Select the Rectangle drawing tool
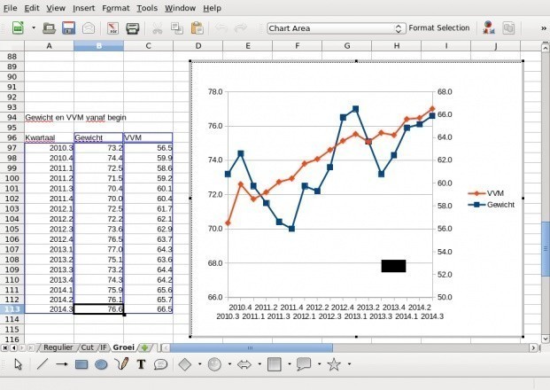 (x=81, y=363)
